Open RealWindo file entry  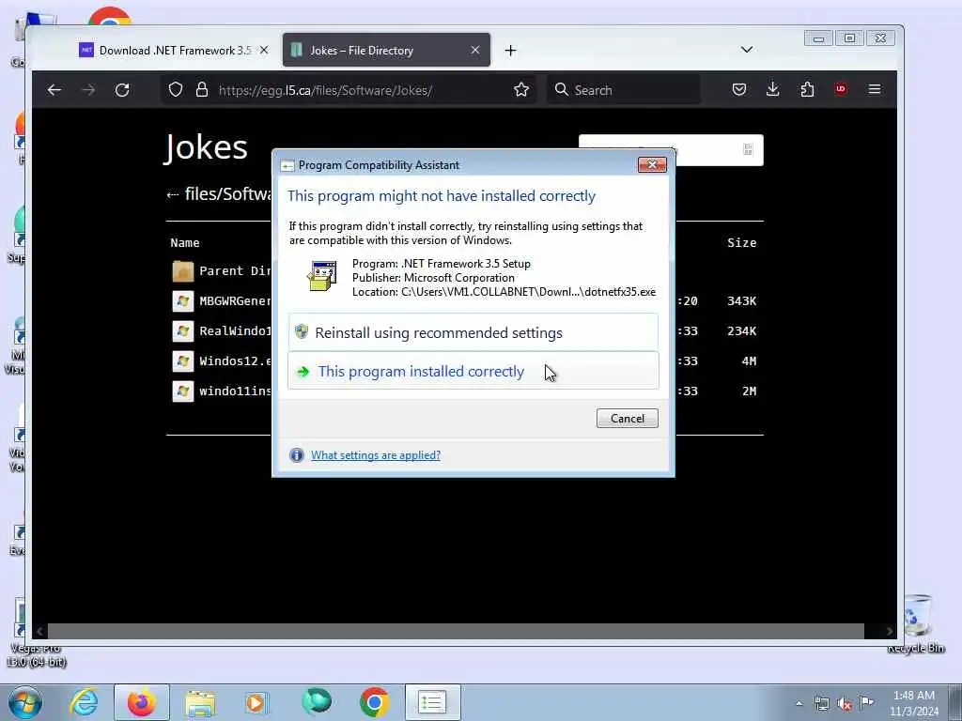[x=234, y=331]
